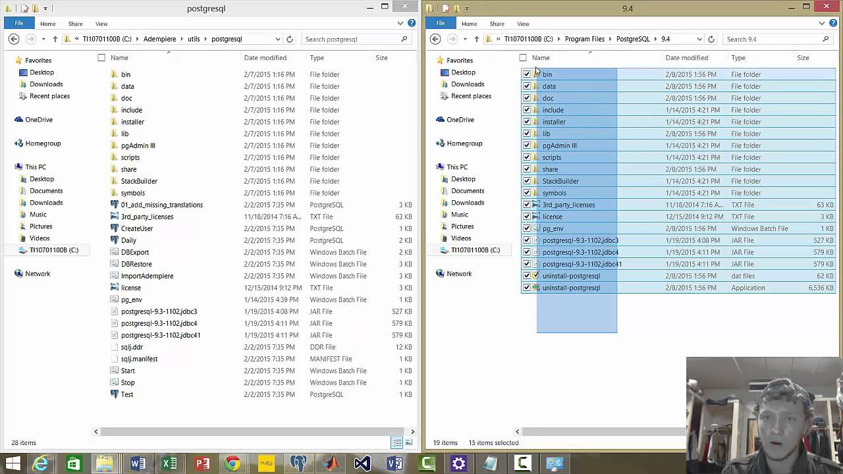This screenshot has height=474, width=843.
Task: Click up-folder arrow in 9.4 window
Action: (477, 39)
